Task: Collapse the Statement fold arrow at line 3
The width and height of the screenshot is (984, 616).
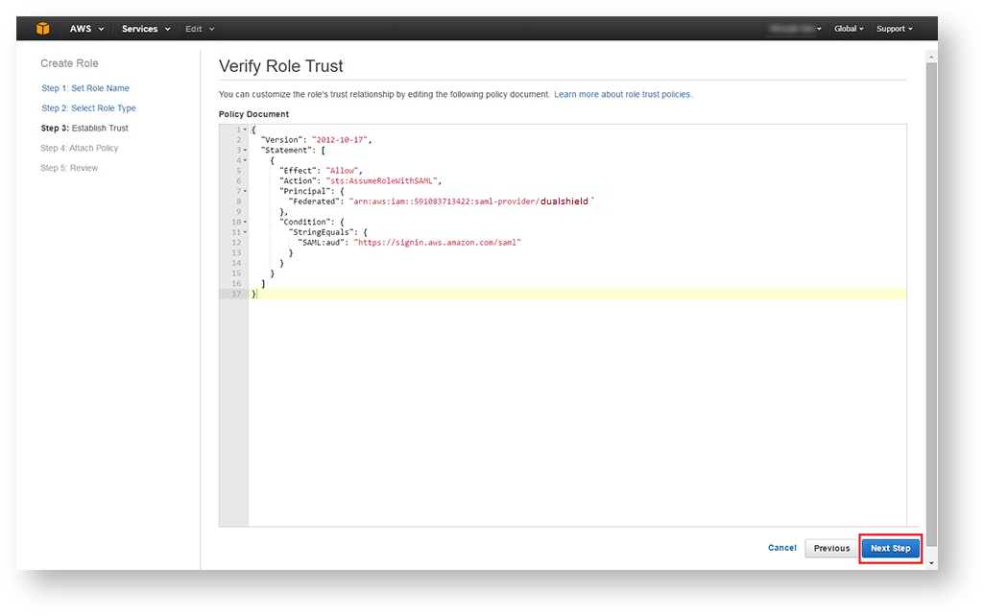Action: (245, 150)
